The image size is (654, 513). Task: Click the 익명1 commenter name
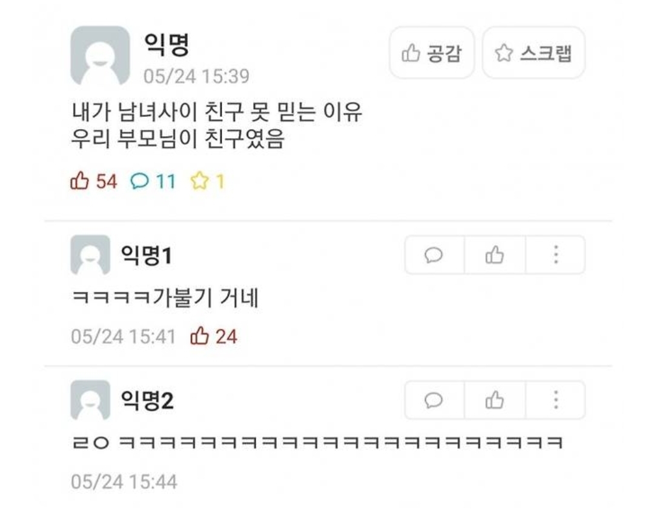(147, 255)
